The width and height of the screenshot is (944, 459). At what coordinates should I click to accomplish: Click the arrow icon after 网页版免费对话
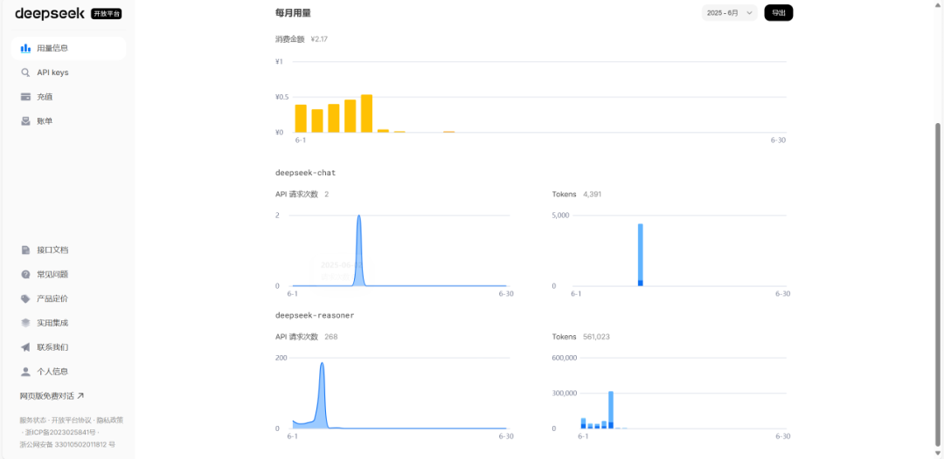(x=80, y=396)
